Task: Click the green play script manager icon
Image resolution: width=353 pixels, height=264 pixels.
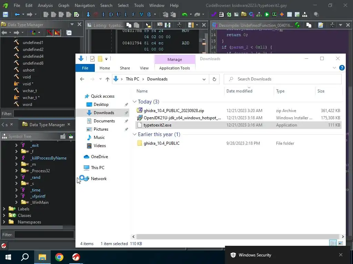Action: click(x=267, y=14)
